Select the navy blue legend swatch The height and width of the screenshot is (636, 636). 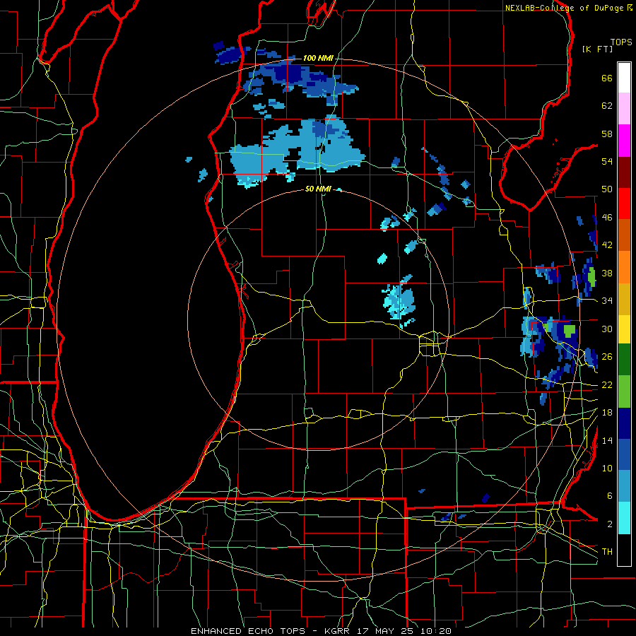pyautogui.click(x=624, y=423)
